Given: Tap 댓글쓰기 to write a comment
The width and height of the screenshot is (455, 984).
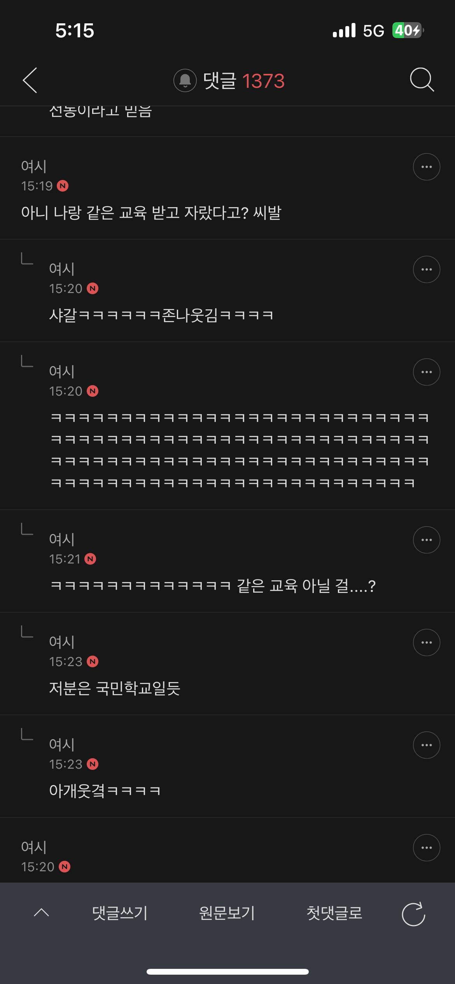Looking at the screenshot, I should (x=120, y=913).
